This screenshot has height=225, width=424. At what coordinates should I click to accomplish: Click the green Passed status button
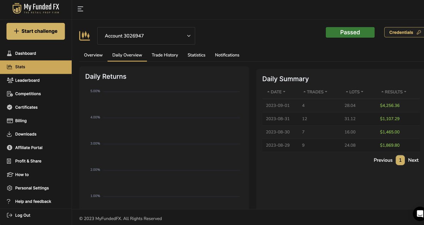click(x=350, y=32)
